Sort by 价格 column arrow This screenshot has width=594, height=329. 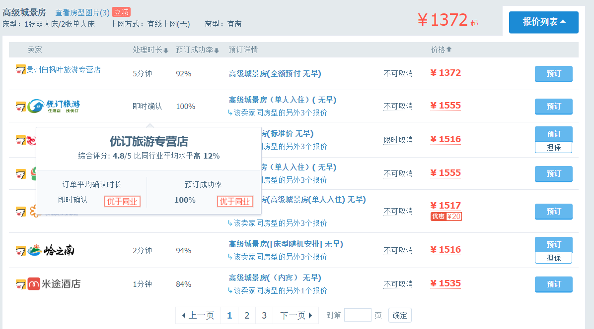coord(449,50)
